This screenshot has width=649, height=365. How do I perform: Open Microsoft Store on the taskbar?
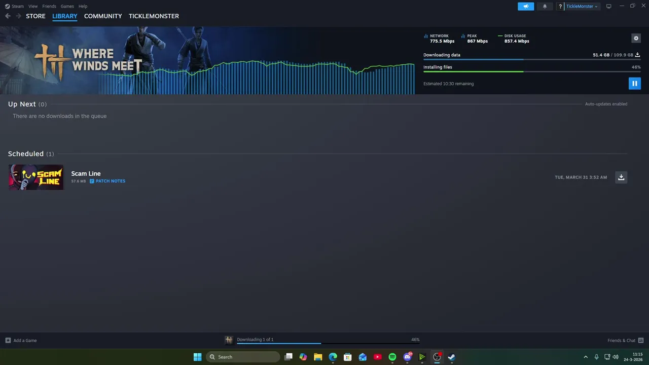click(348, 357)
